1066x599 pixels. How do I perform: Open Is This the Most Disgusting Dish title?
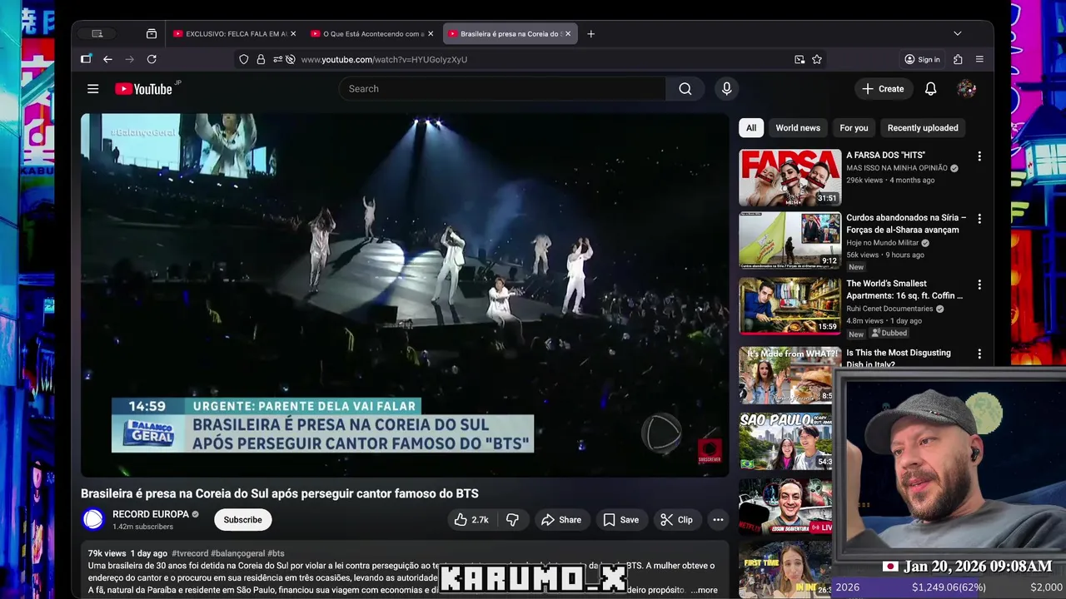[x=898, y=359]
